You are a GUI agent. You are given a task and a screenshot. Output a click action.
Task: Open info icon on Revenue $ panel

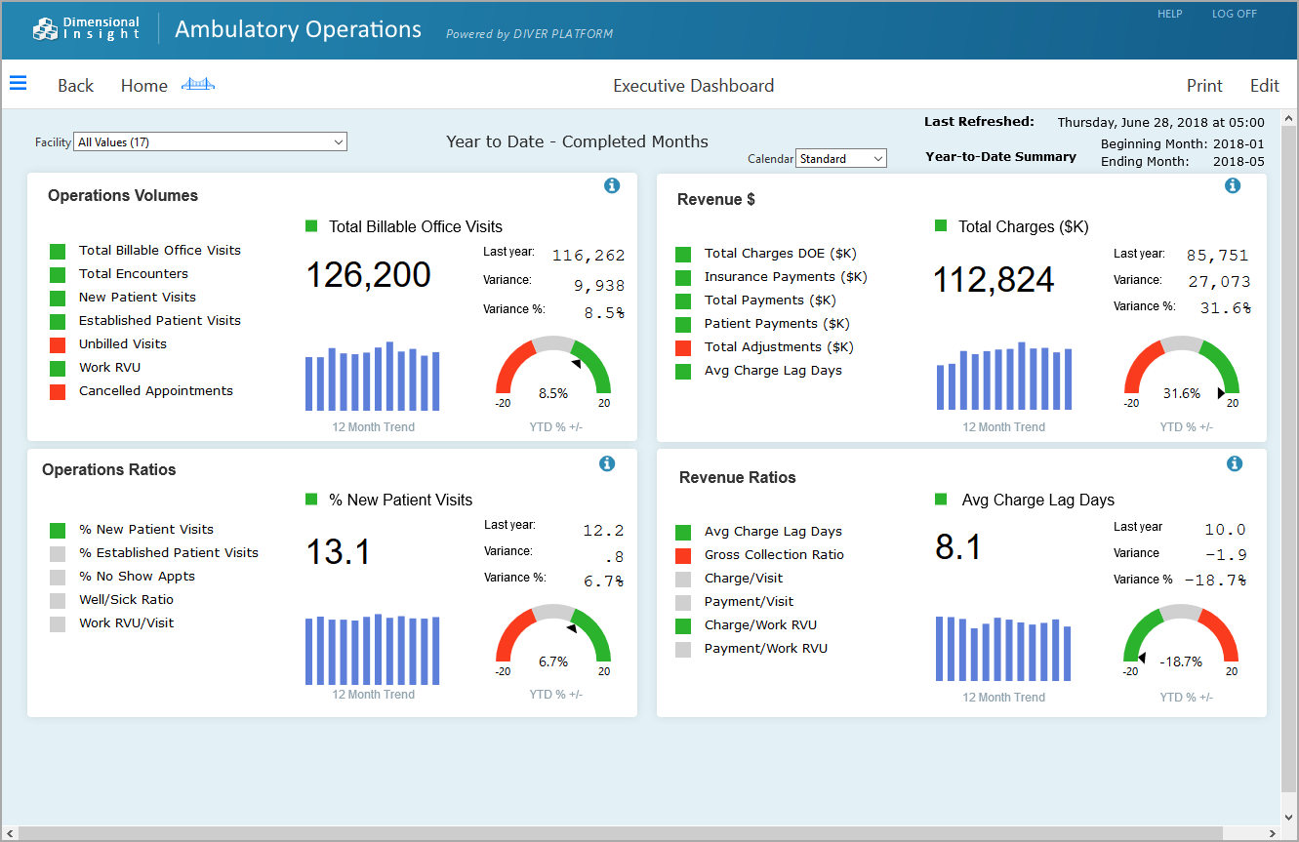tap(1233, 185)
